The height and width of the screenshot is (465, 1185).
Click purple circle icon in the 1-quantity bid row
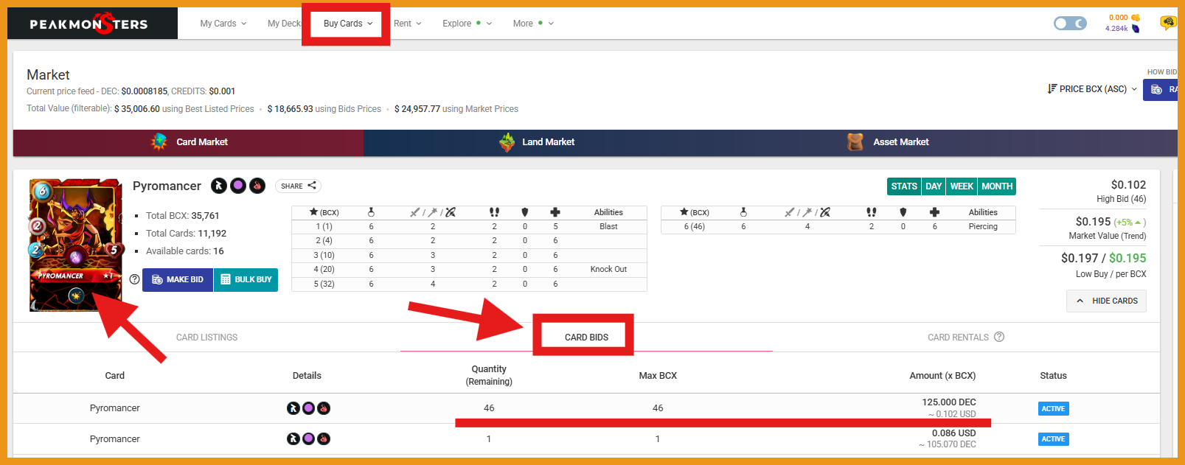pos(308,439)
